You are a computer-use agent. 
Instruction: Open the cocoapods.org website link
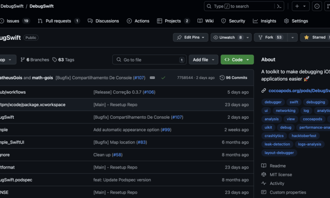299,91
